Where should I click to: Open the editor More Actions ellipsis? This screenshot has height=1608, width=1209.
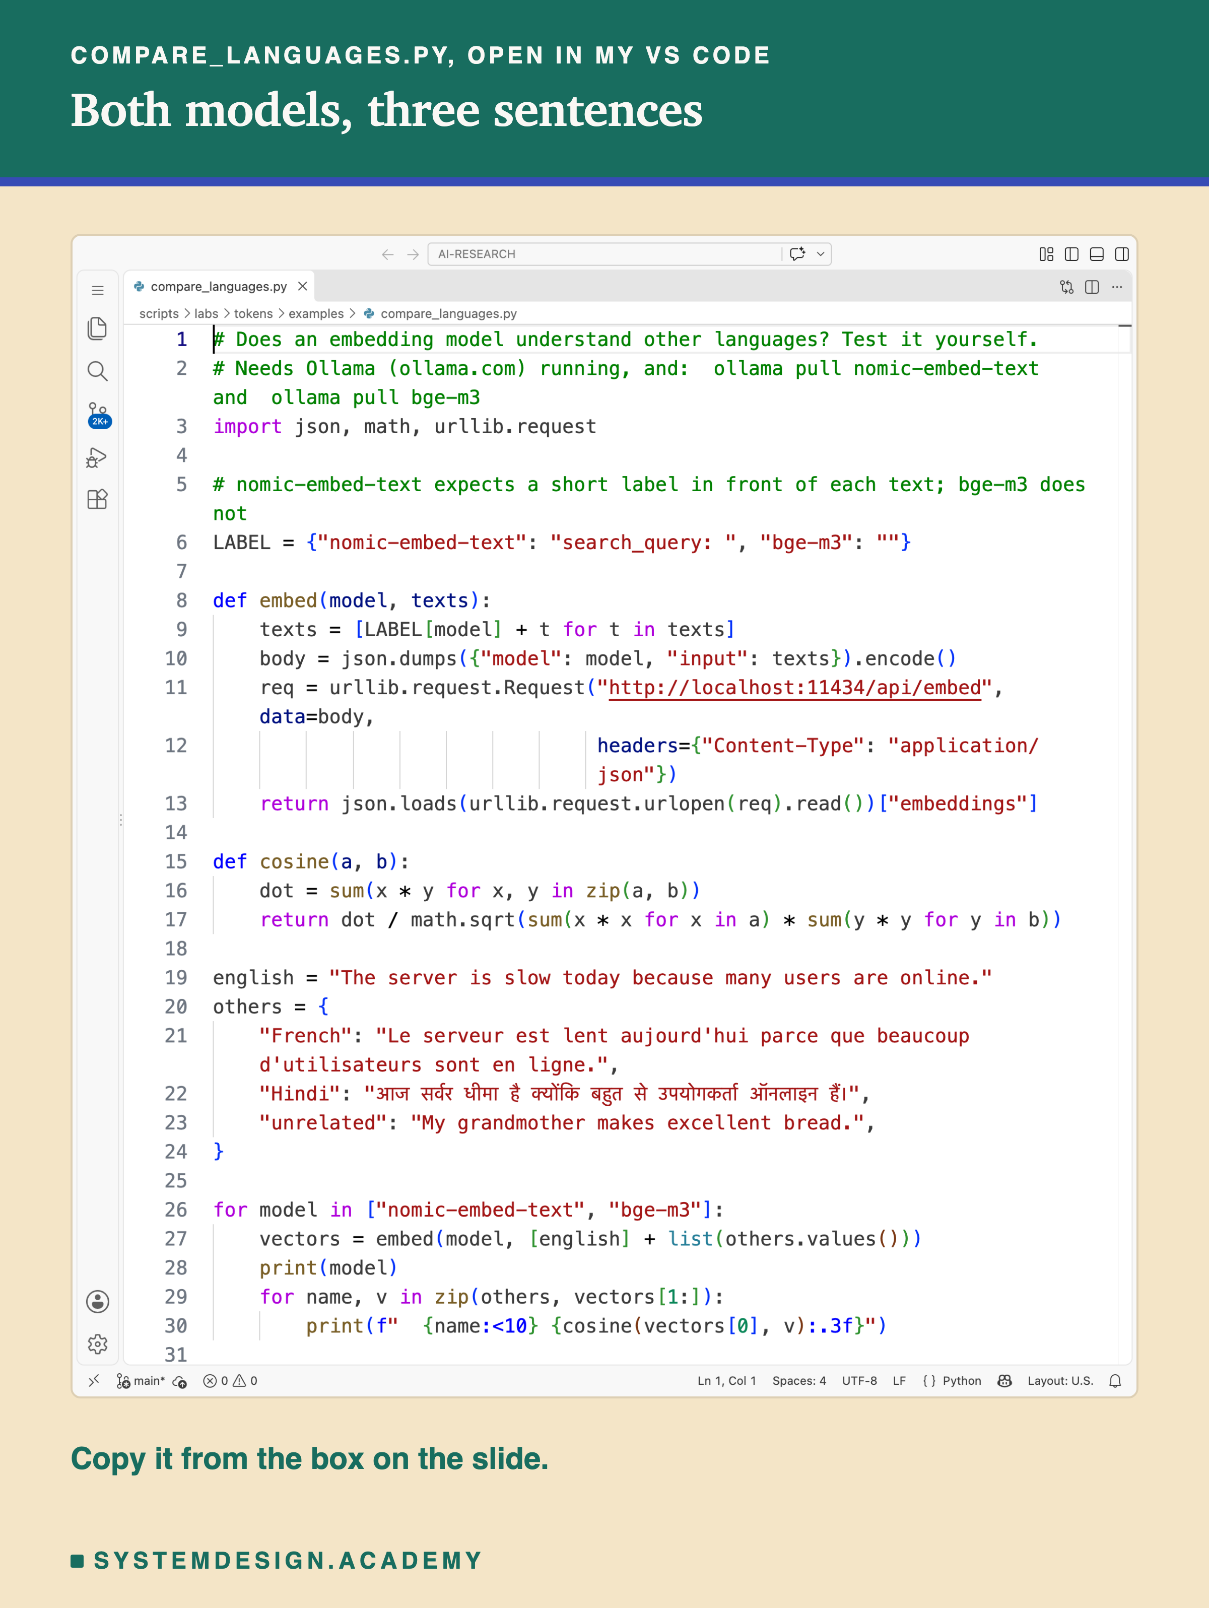[x=1117, y=287]
